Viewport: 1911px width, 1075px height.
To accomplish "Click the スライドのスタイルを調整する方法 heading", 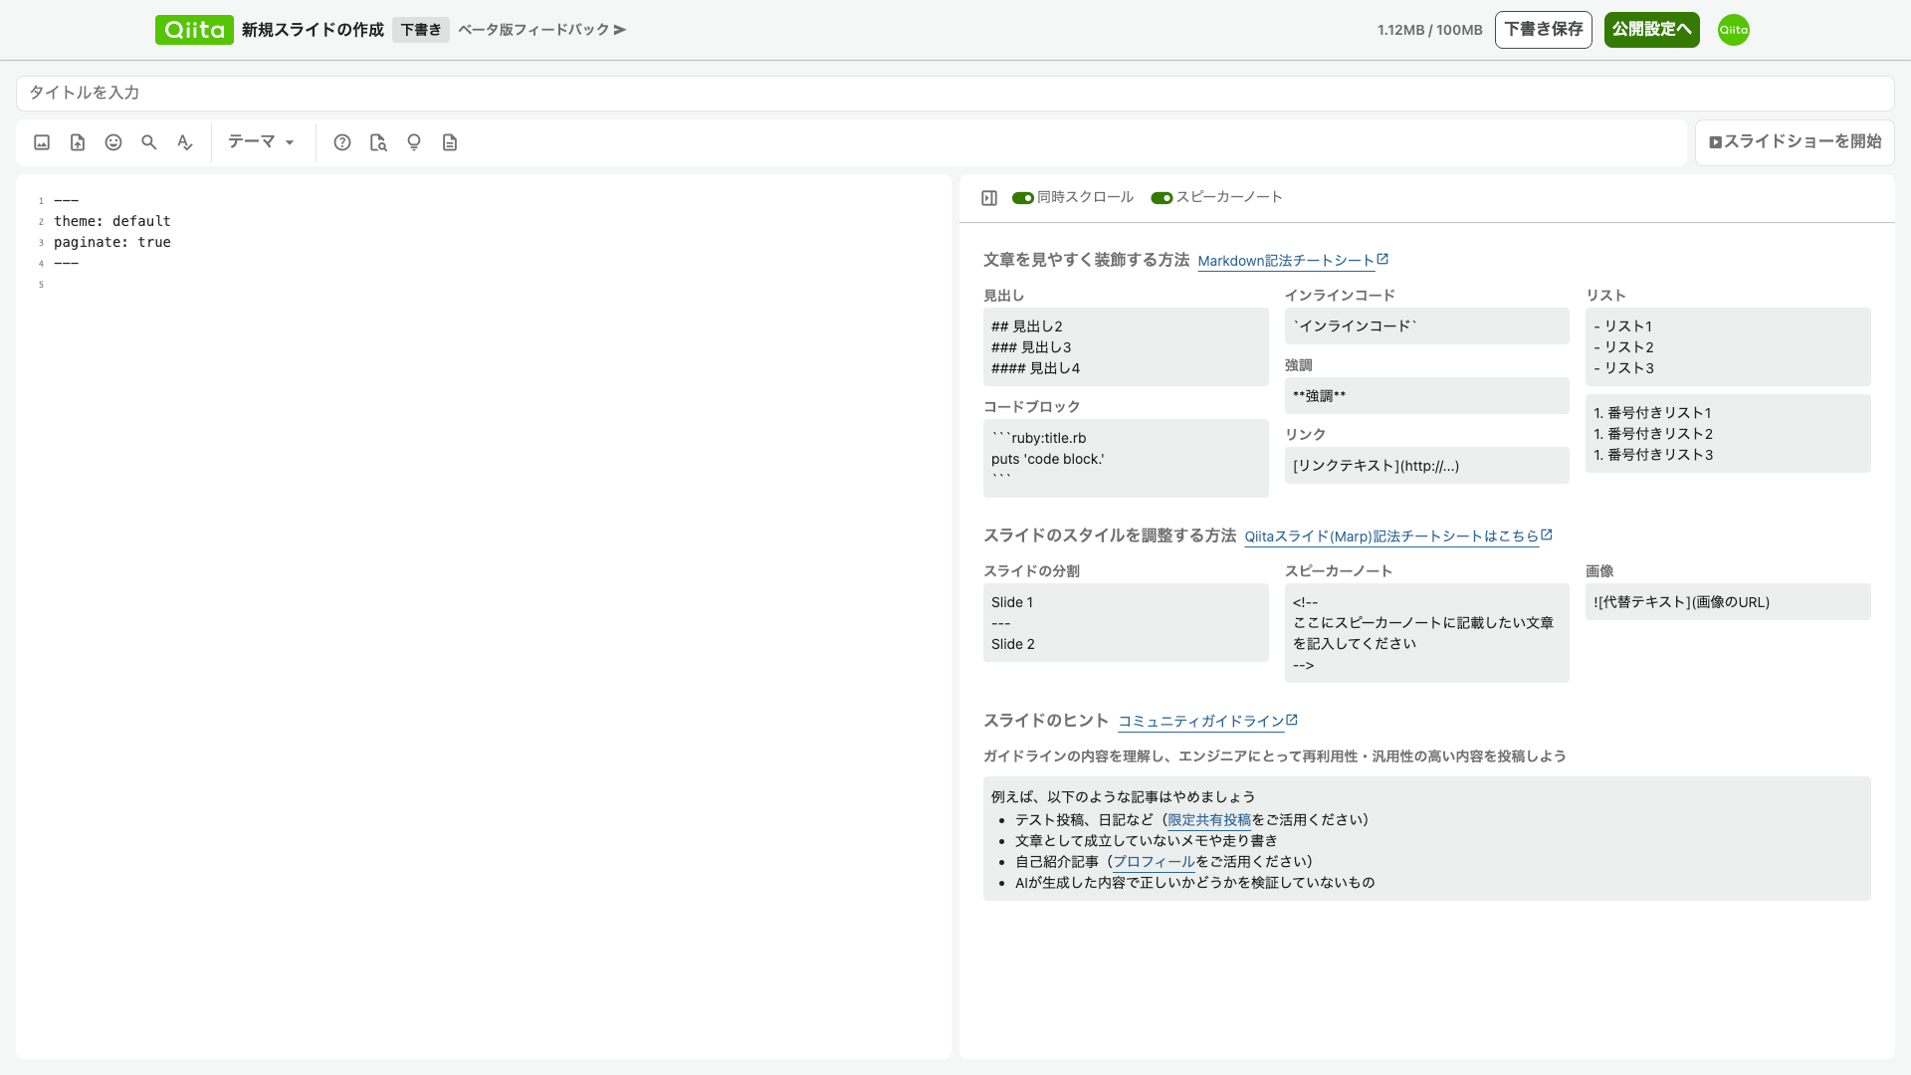I will point(1110,536).
